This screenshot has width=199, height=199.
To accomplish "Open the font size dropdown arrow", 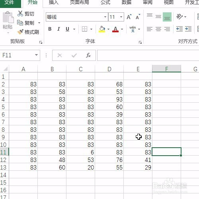I will [x=121, y=17].
